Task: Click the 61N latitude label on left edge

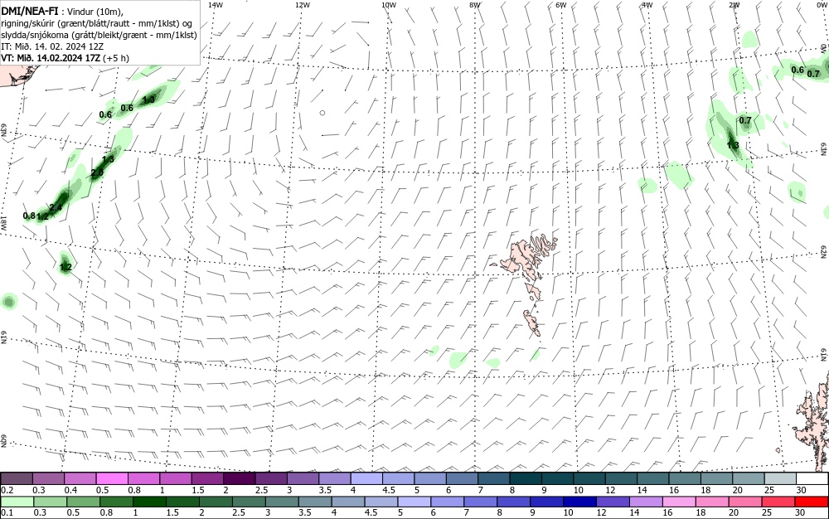Action: [x=4, y=337]
